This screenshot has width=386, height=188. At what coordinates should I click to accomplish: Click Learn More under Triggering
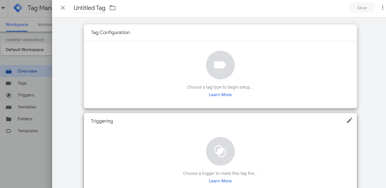[x=220, y=181]
